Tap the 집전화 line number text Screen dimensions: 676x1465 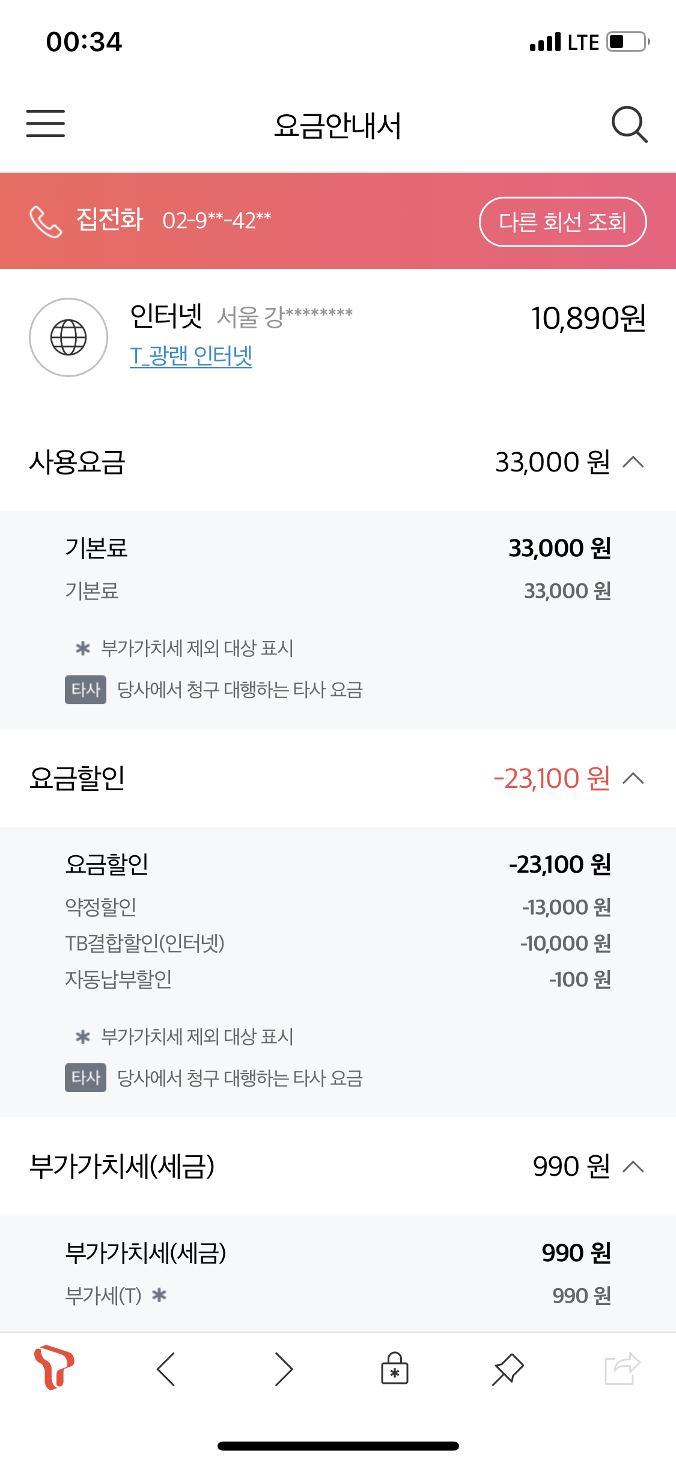(x=216, y=221)
